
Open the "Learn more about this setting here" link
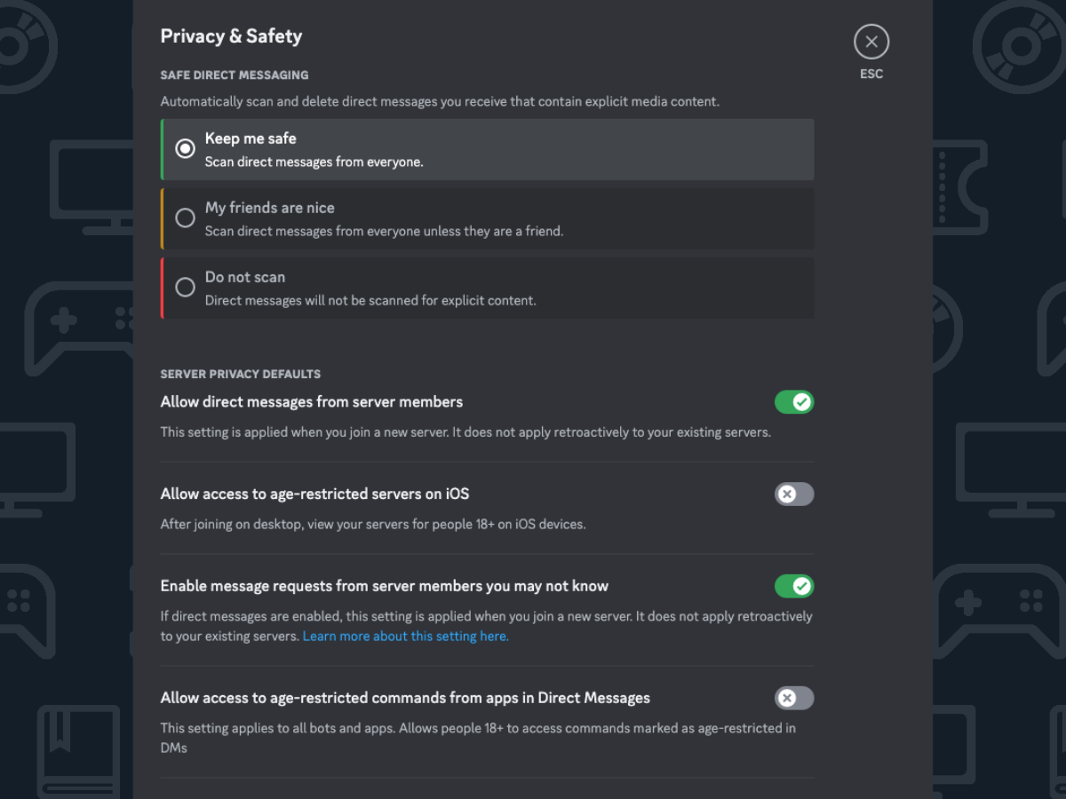point(405,637)
